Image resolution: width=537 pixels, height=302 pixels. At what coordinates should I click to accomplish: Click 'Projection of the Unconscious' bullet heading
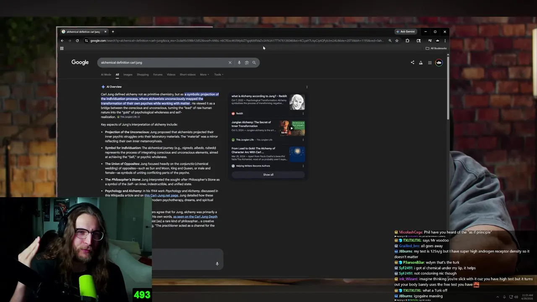click(x=127, y=132)
